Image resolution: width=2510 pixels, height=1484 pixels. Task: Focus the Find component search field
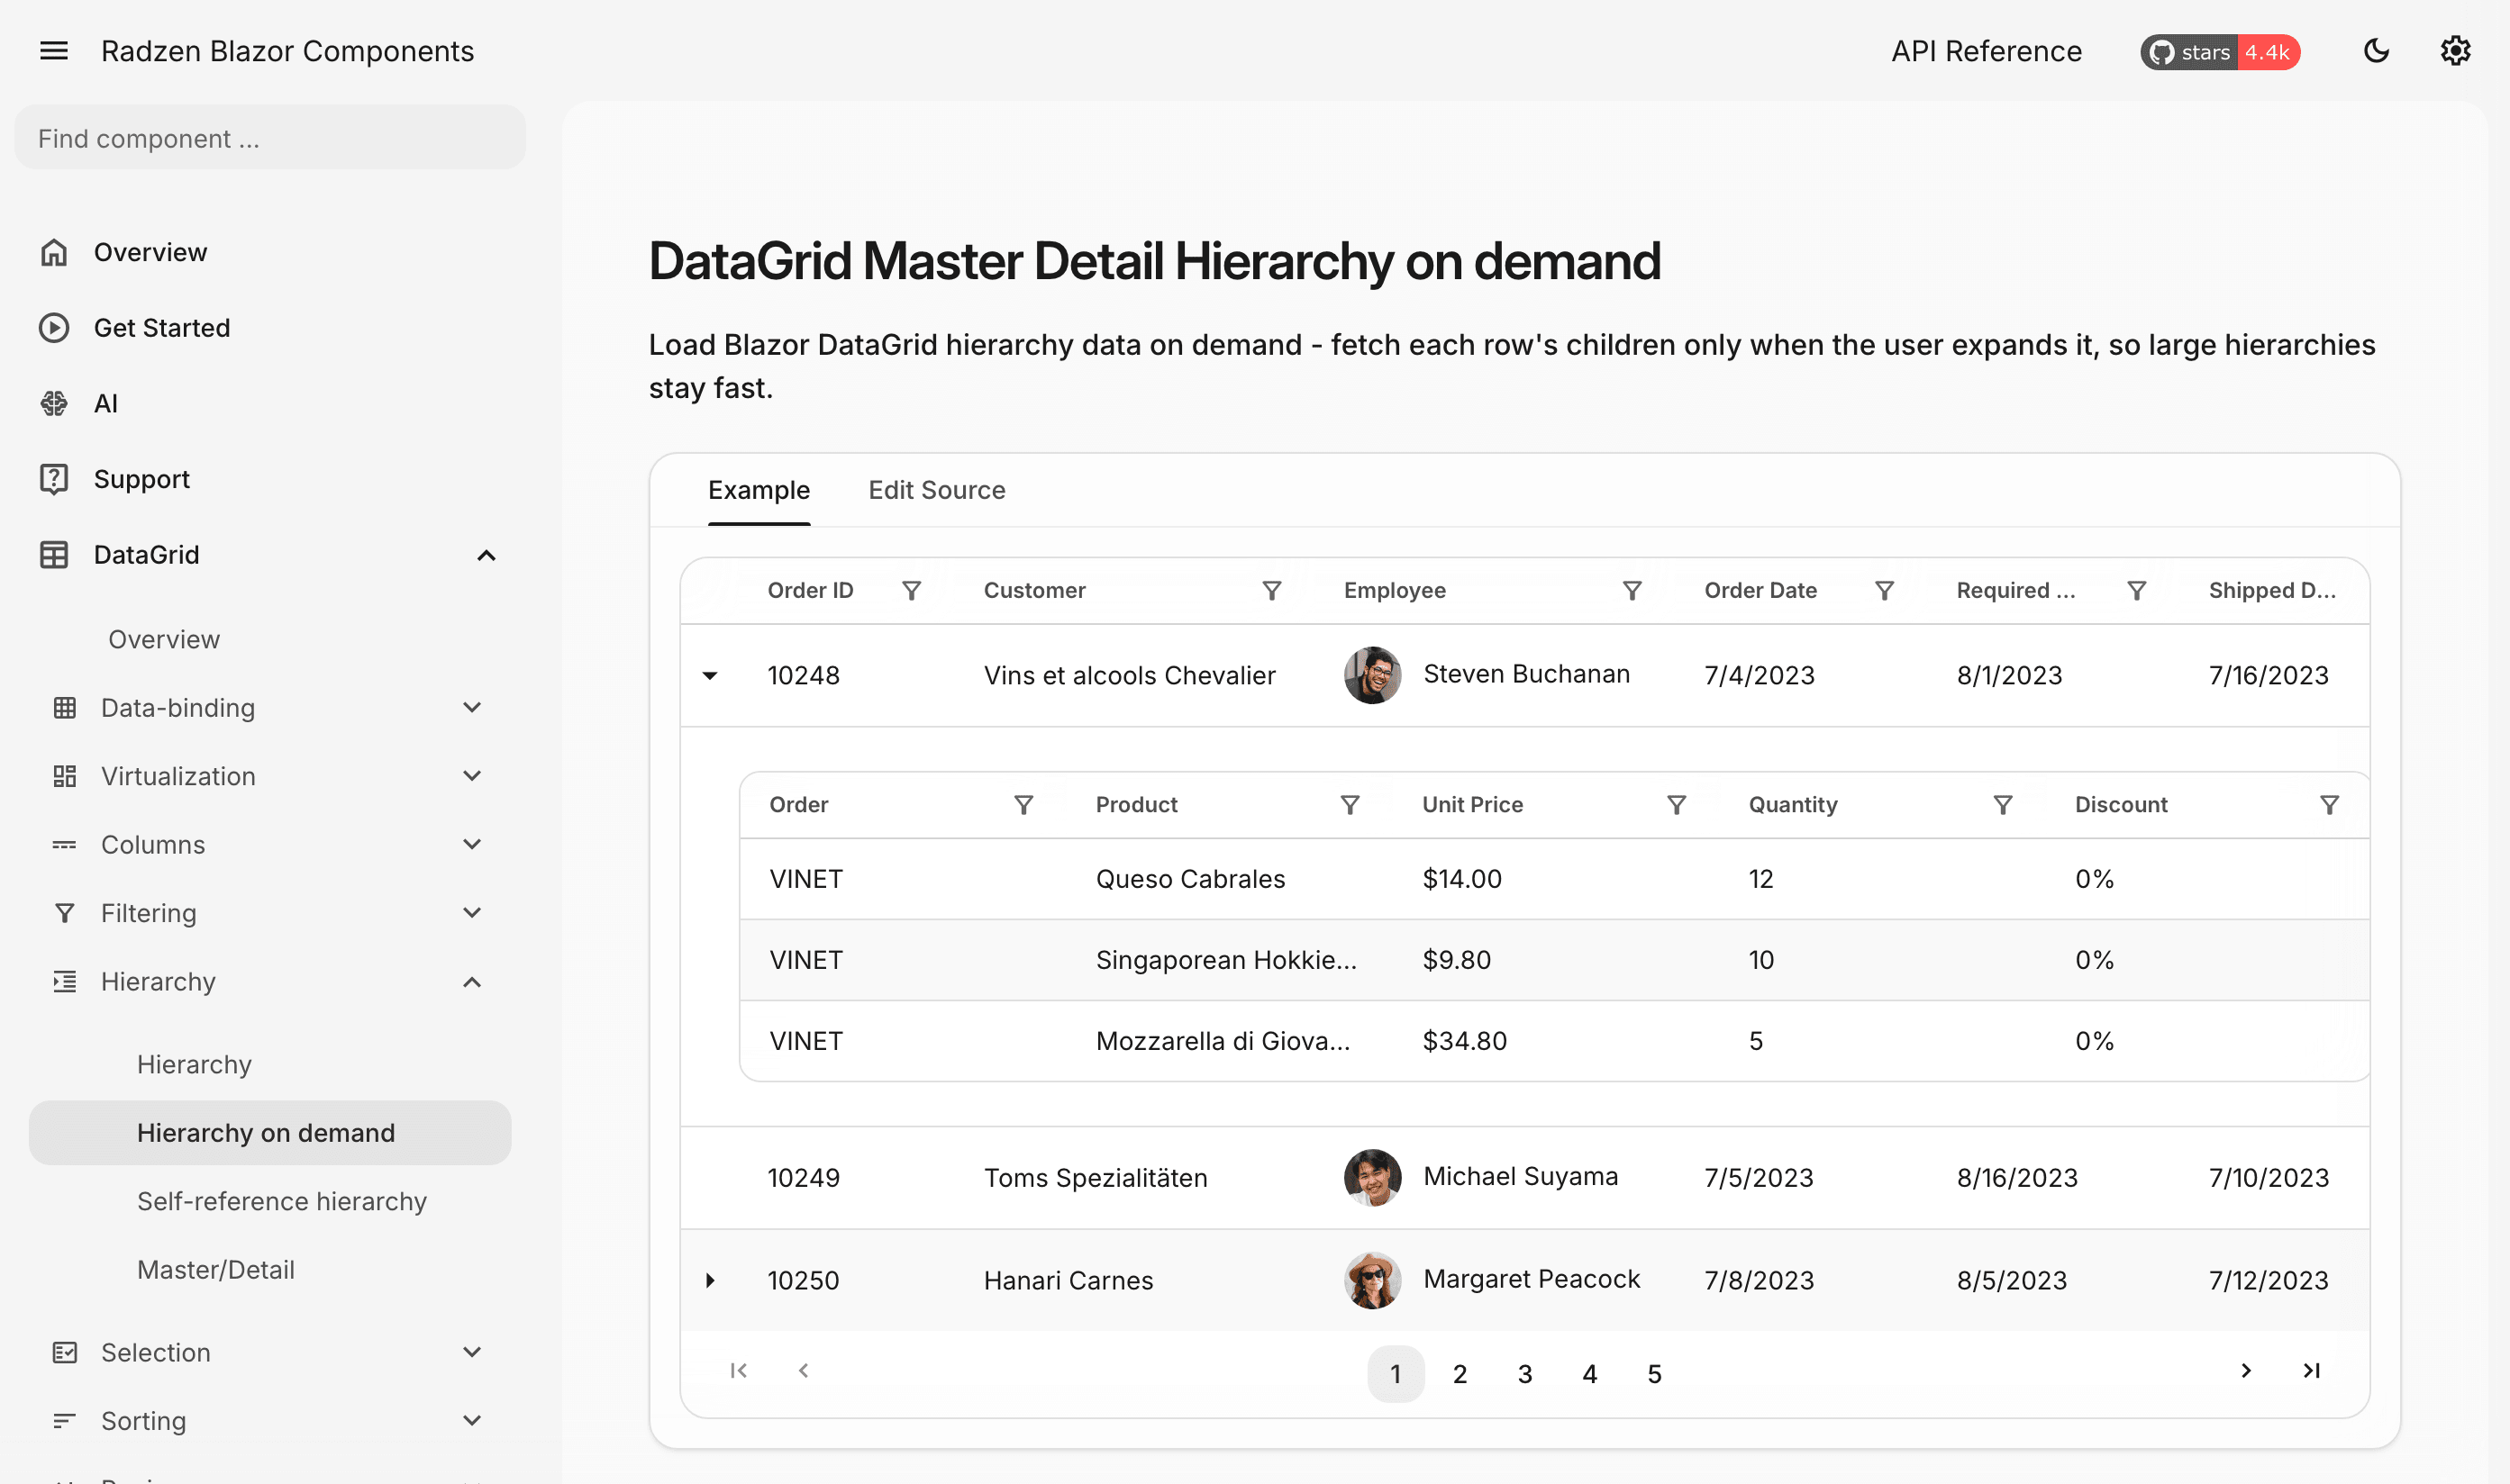coord(270,138)
